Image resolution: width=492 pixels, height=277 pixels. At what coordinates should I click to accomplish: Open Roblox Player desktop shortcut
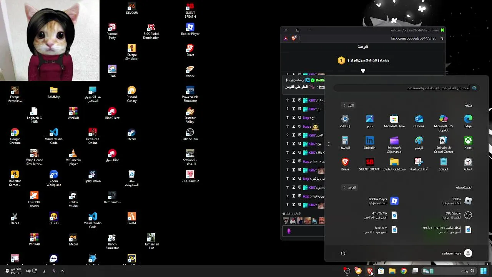tap(190, 30)
